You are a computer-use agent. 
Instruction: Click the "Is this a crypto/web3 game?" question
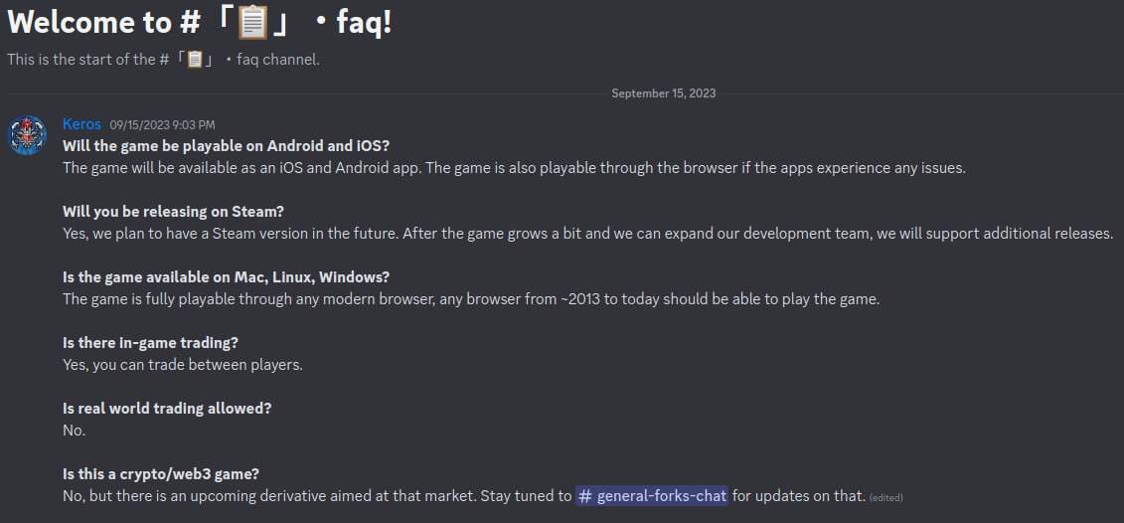pyautogui.click(x=161, y=473)
